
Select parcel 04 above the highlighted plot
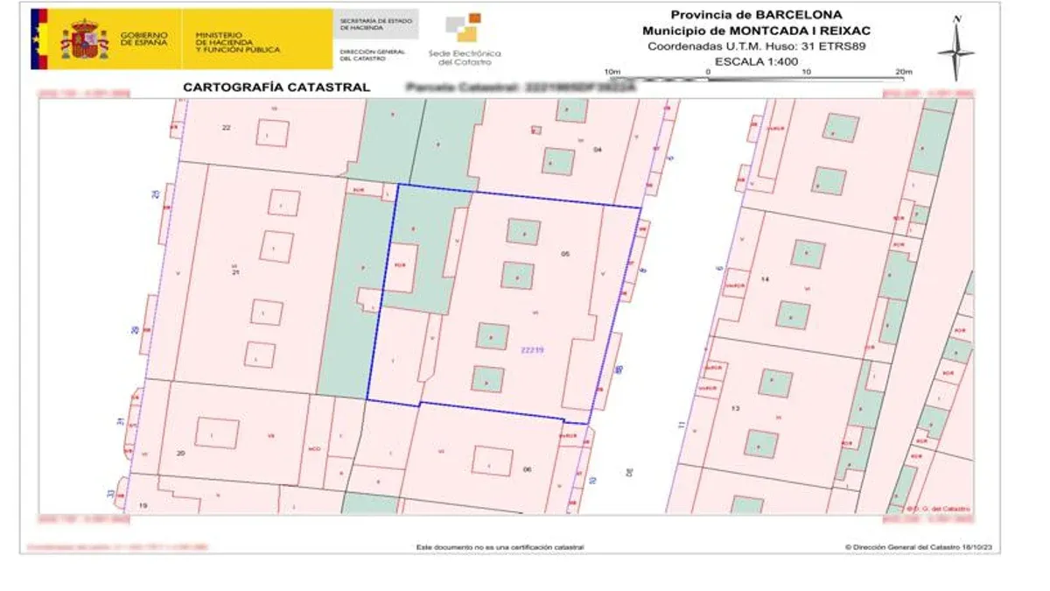point(598,150)
